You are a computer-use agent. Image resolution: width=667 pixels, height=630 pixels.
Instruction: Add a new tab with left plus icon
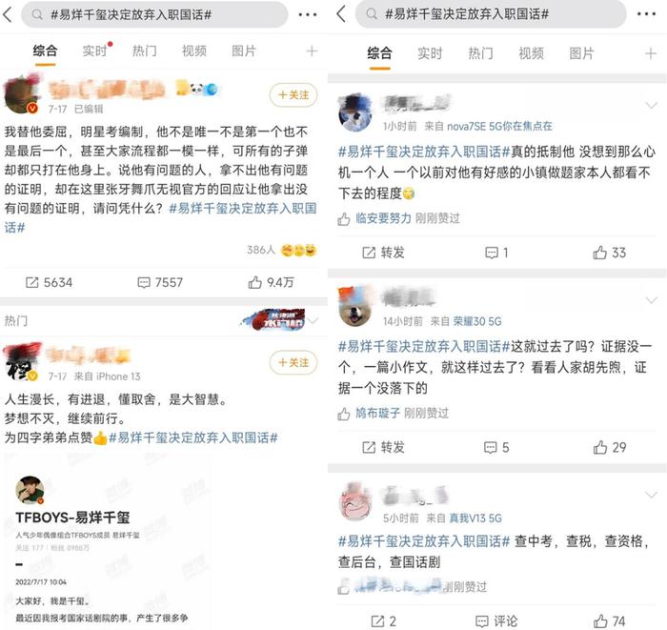coord(312,51)
